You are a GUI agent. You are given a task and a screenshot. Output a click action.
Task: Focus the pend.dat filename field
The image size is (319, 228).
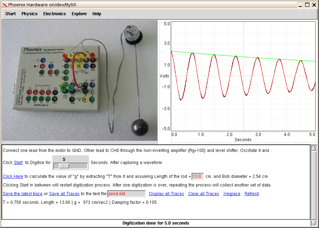coord(126,194)
